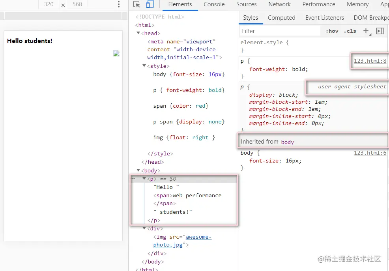Open the 123.html:6 source link
The height and width of the screenshot is (271, 389).
[x=370, y=153]
